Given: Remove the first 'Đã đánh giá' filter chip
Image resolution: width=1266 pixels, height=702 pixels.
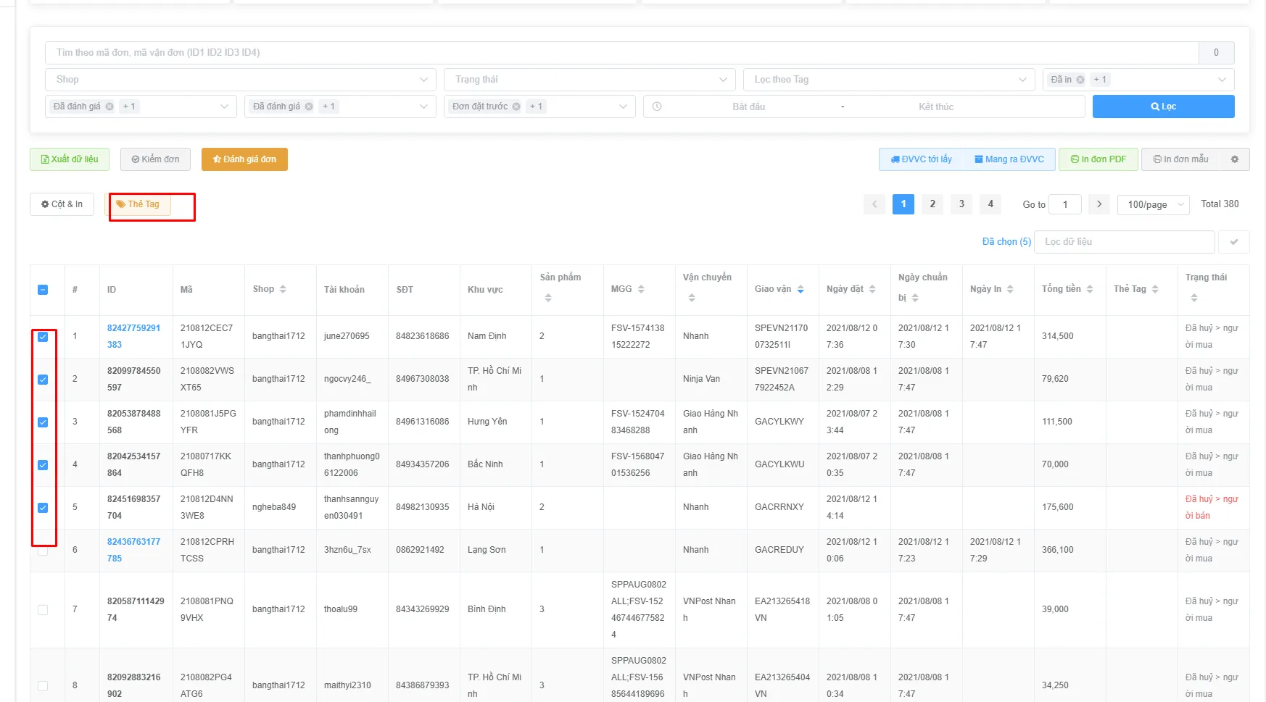Looking at the screenshot, I should (x=109, y=106).
